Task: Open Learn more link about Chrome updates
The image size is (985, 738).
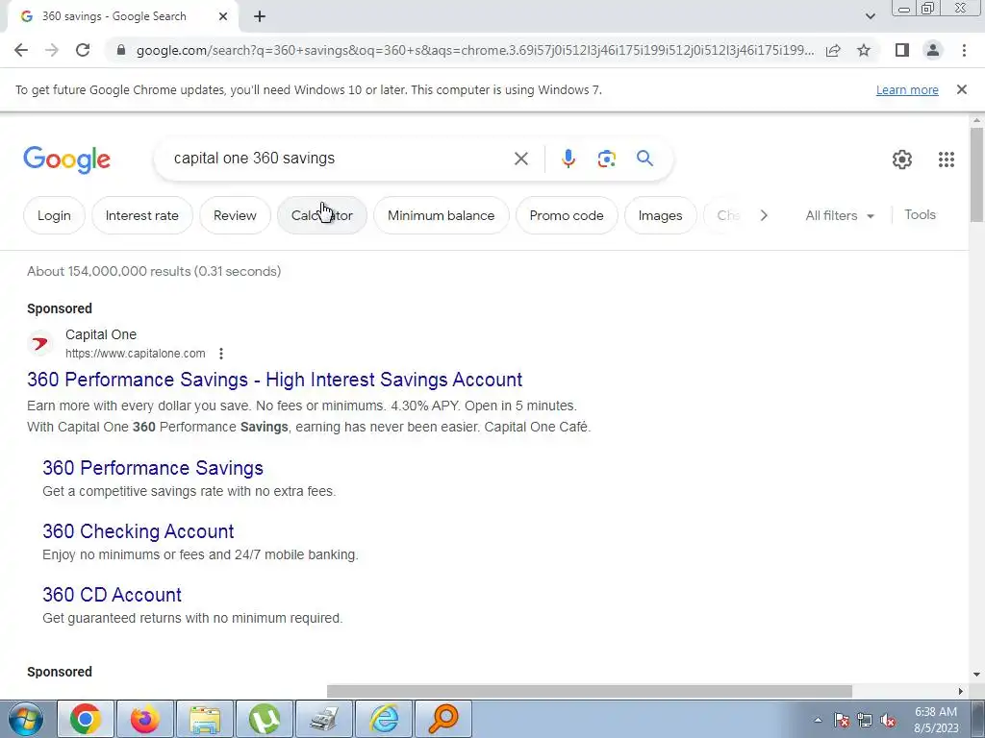Action: [x=907, y=89]
